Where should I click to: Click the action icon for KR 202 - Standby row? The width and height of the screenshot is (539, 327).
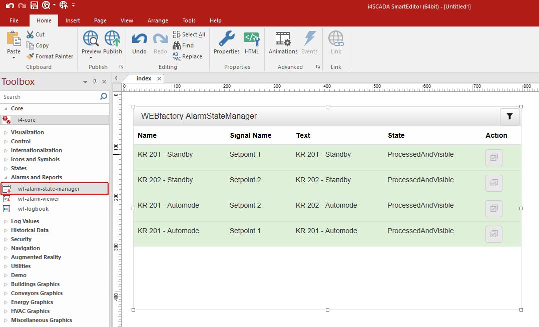tap(494, 183)
